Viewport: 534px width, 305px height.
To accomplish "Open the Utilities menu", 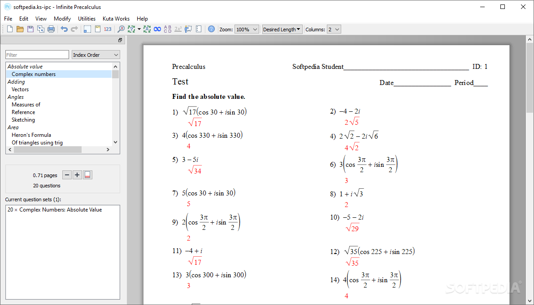I will click(87, 19).
